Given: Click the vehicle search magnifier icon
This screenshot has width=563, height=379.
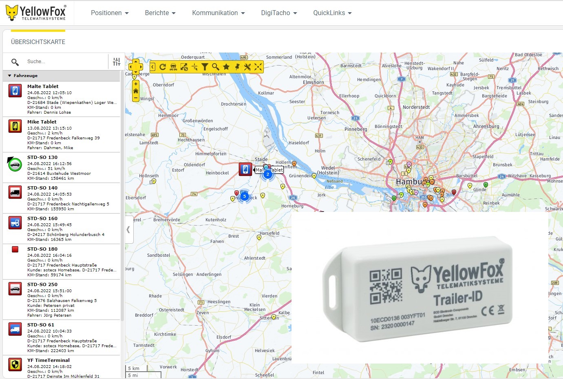Looking at the screenshot, I should (15, 62).
